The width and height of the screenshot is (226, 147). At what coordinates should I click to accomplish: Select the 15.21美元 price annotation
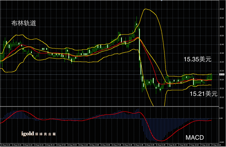[204, 94]
